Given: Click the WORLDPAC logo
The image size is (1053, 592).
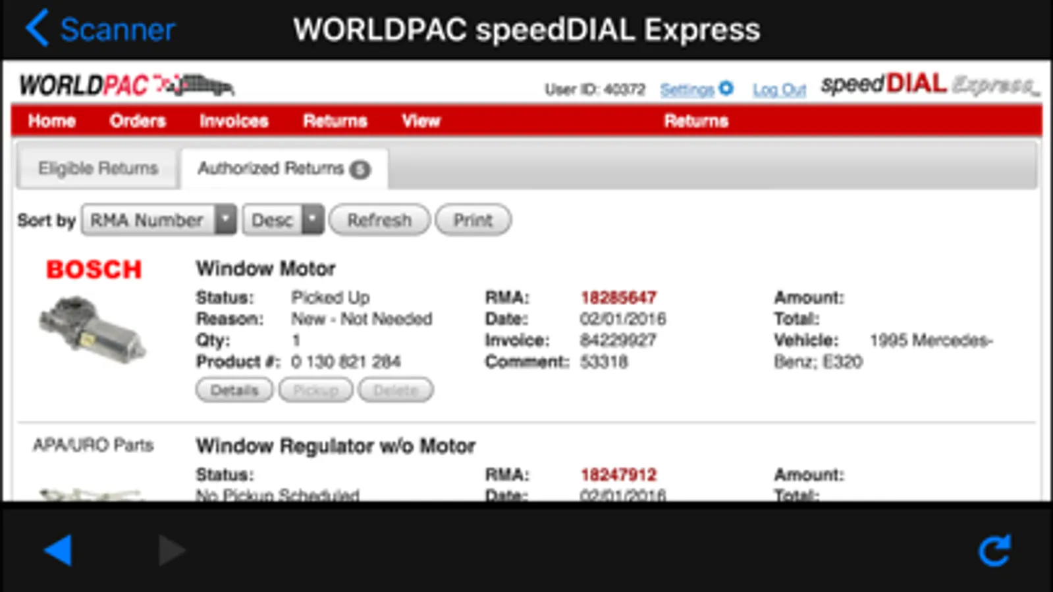Looking at the screenshot, I should (x=126, y=86).
